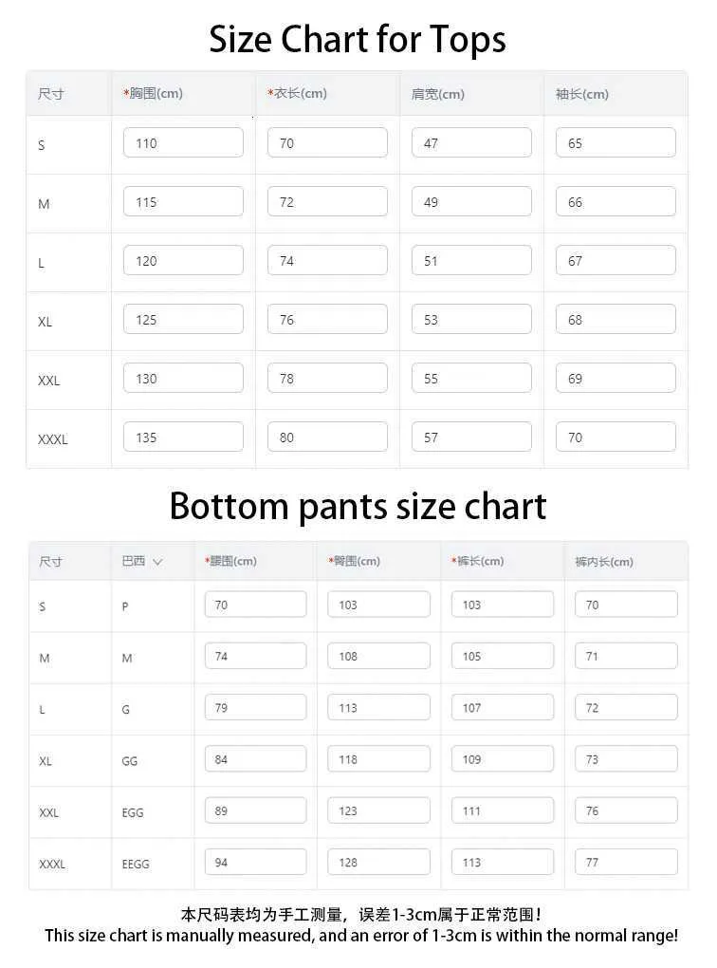Select size M clothing length field 72

click(x=327, y=202)
